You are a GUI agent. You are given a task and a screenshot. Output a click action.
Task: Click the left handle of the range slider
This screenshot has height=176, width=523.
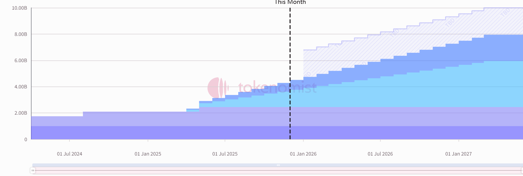coord(33,170)
